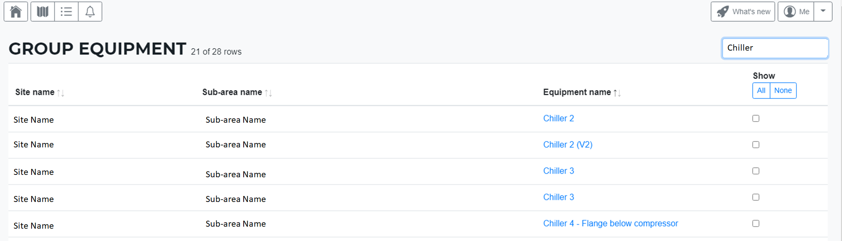
Task: Select the All show option
Action: (761, 90)
